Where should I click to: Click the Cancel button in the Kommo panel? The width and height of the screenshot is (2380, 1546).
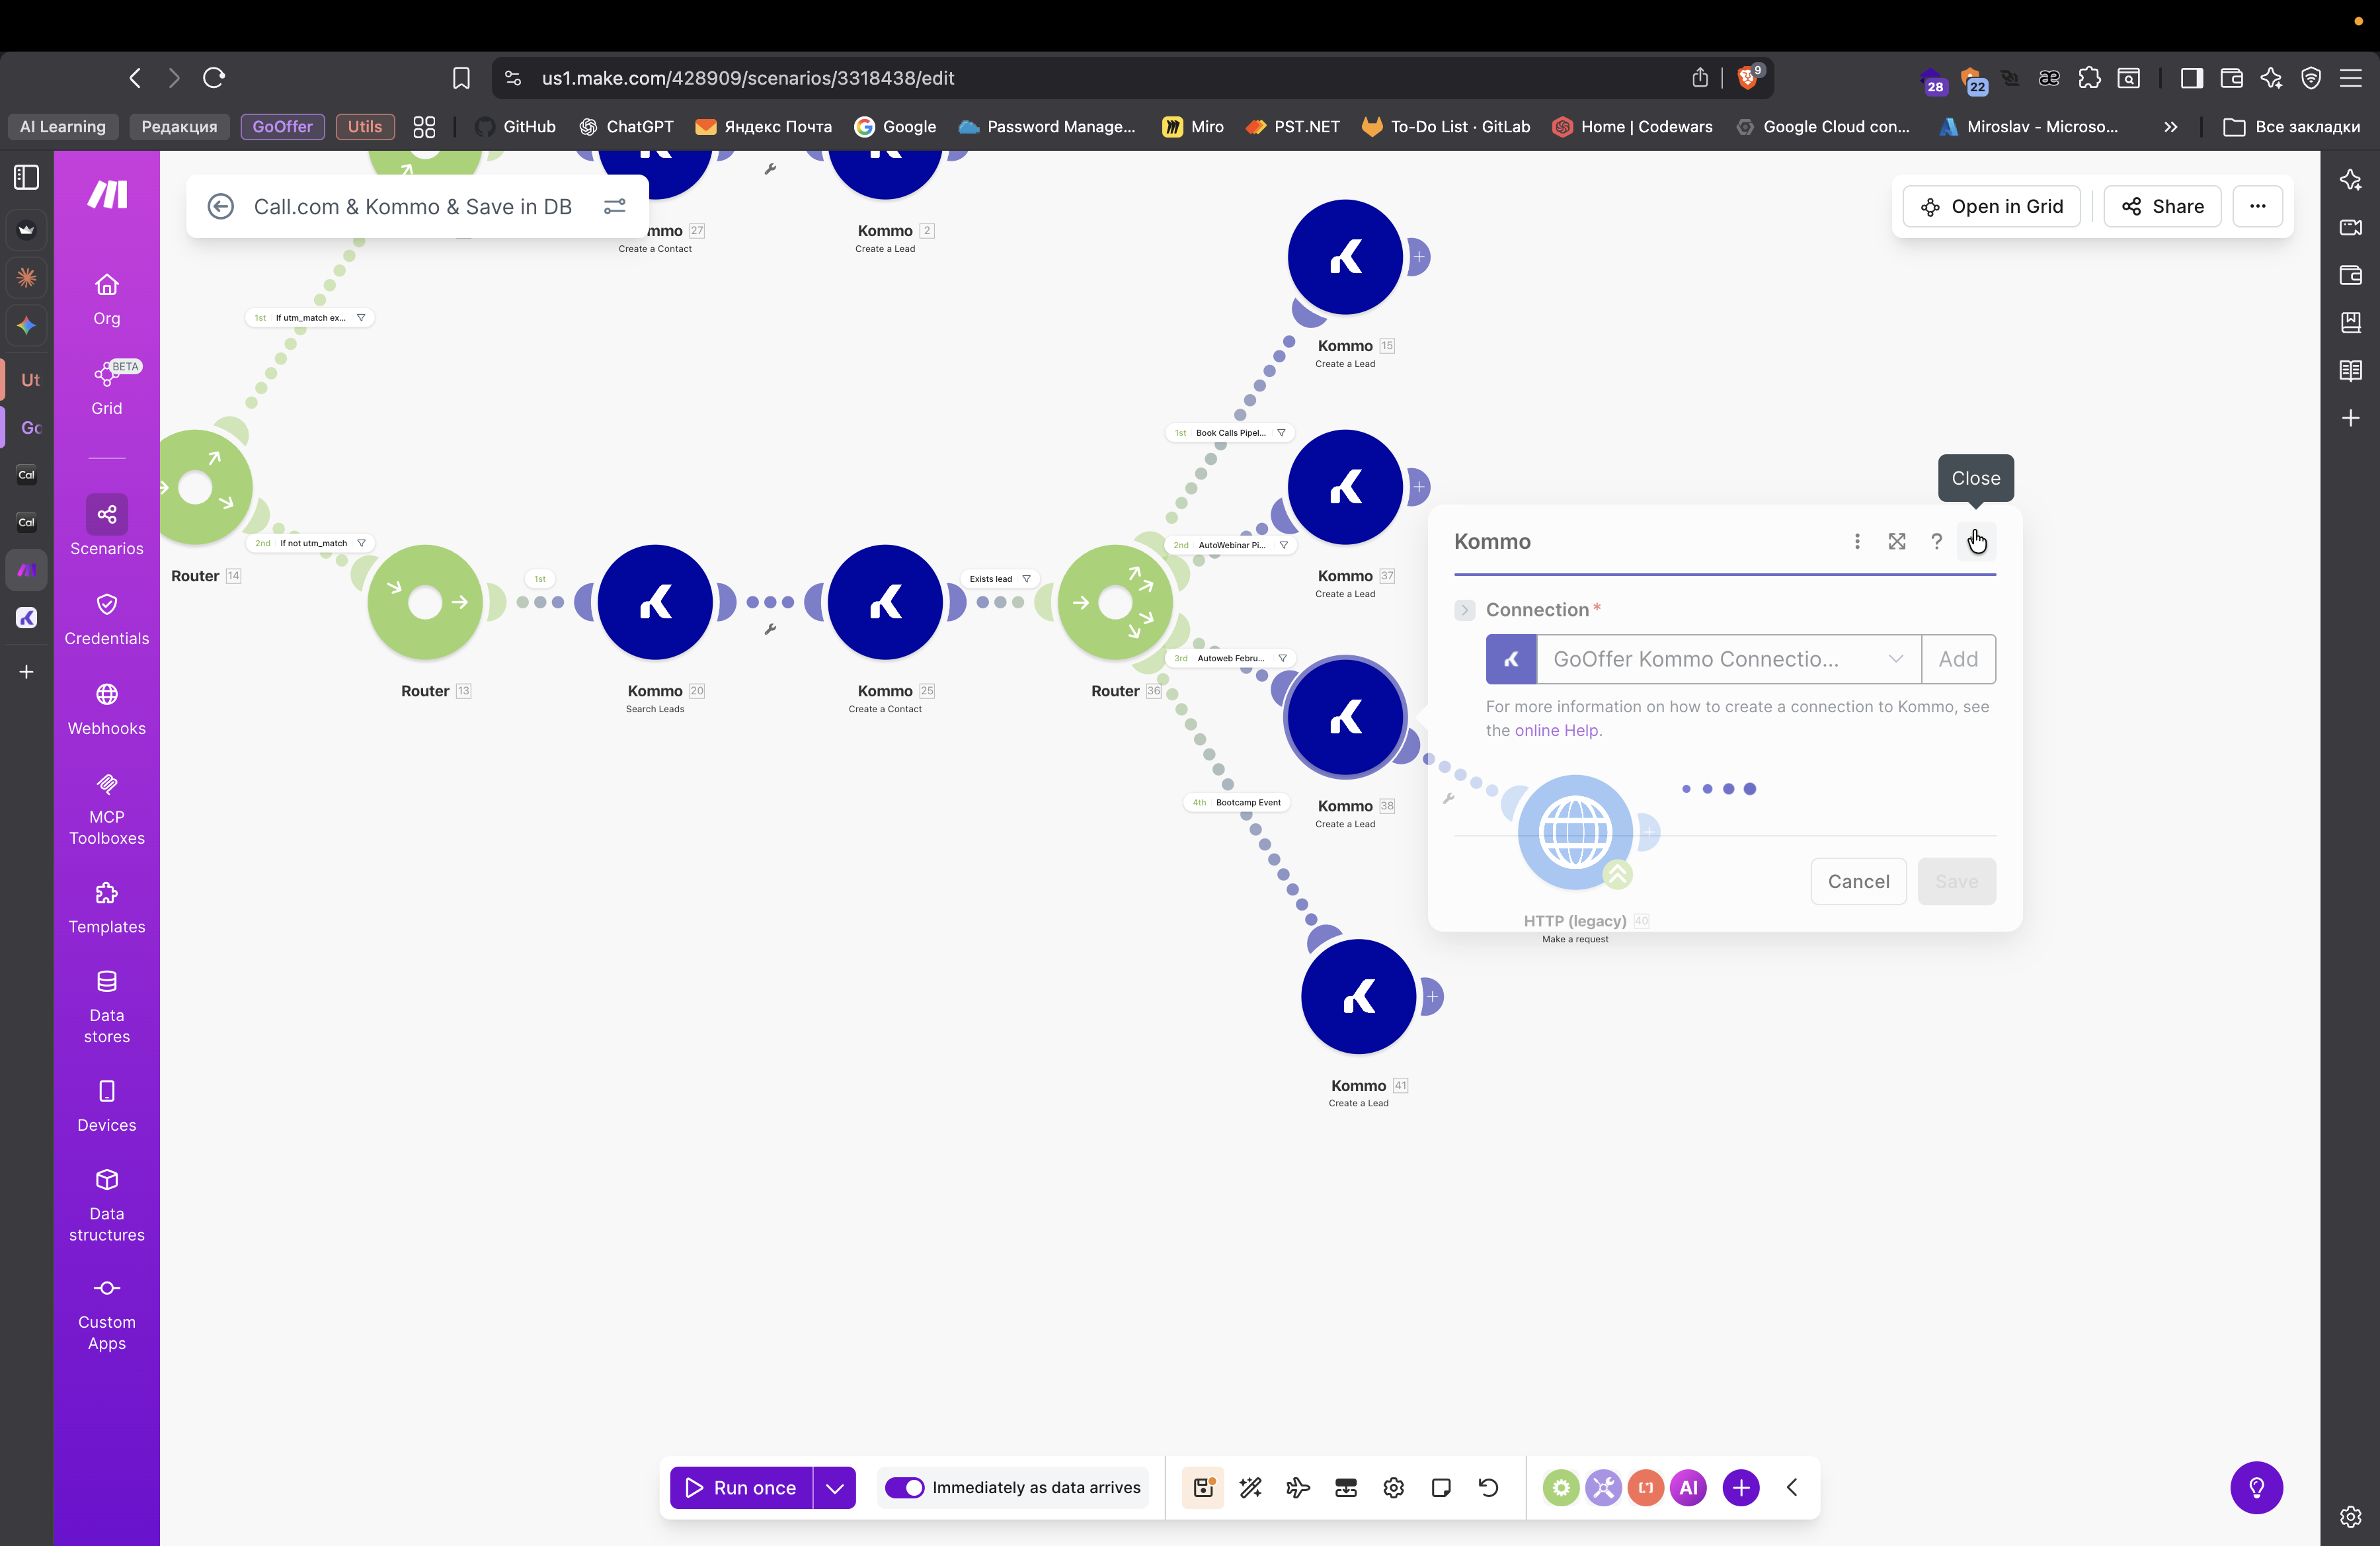(x=1858, y=881)
